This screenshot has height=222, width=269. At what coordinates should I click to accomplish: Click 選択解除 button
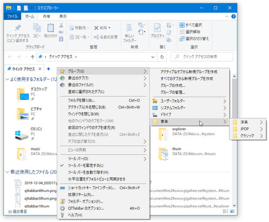(190, 32)
